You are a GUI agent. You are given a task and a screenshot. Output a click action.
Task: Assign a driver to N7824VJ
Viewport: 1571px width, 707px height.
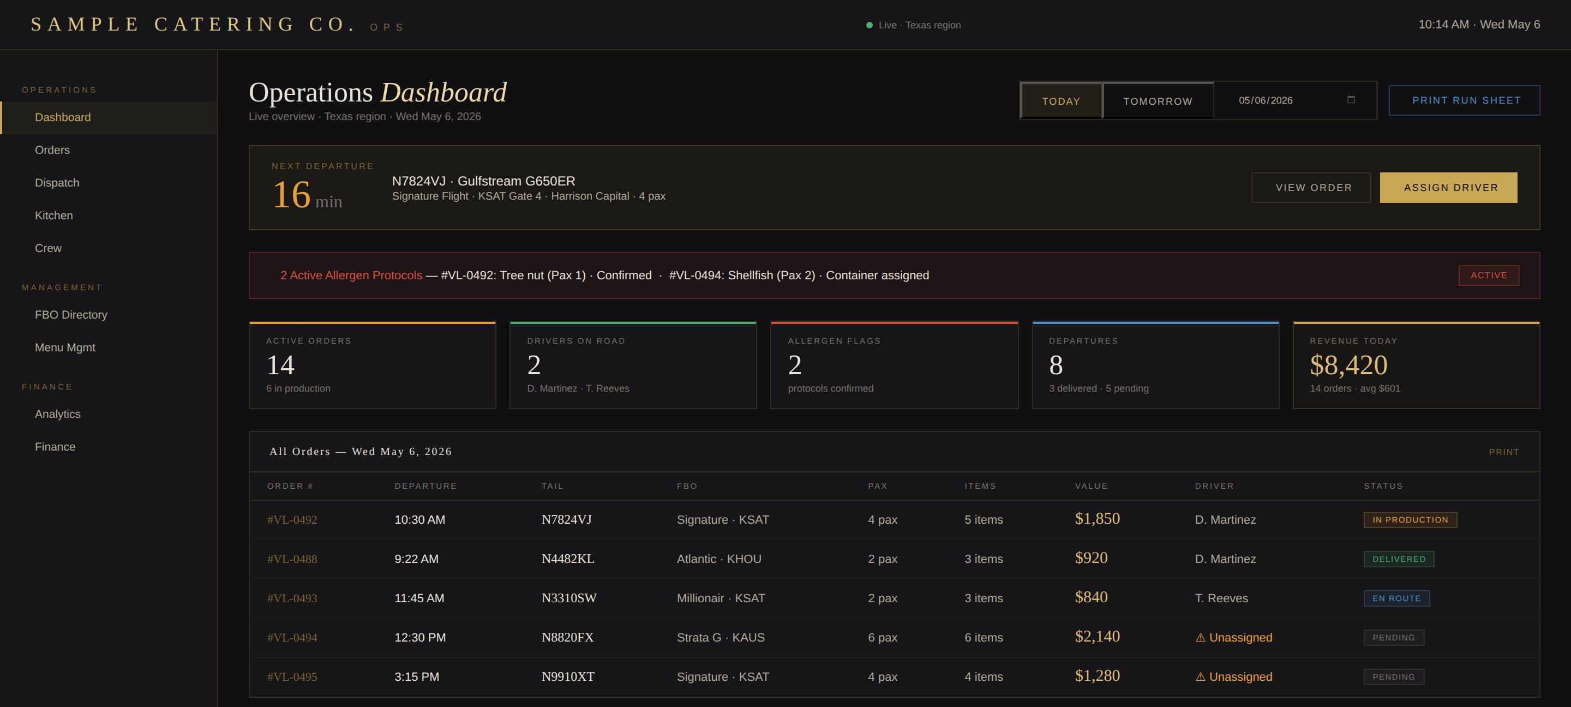click(1448, 187)
